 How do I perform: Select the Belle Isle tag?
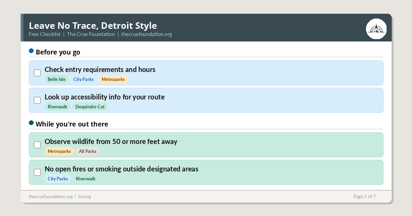tap(57, 79)
